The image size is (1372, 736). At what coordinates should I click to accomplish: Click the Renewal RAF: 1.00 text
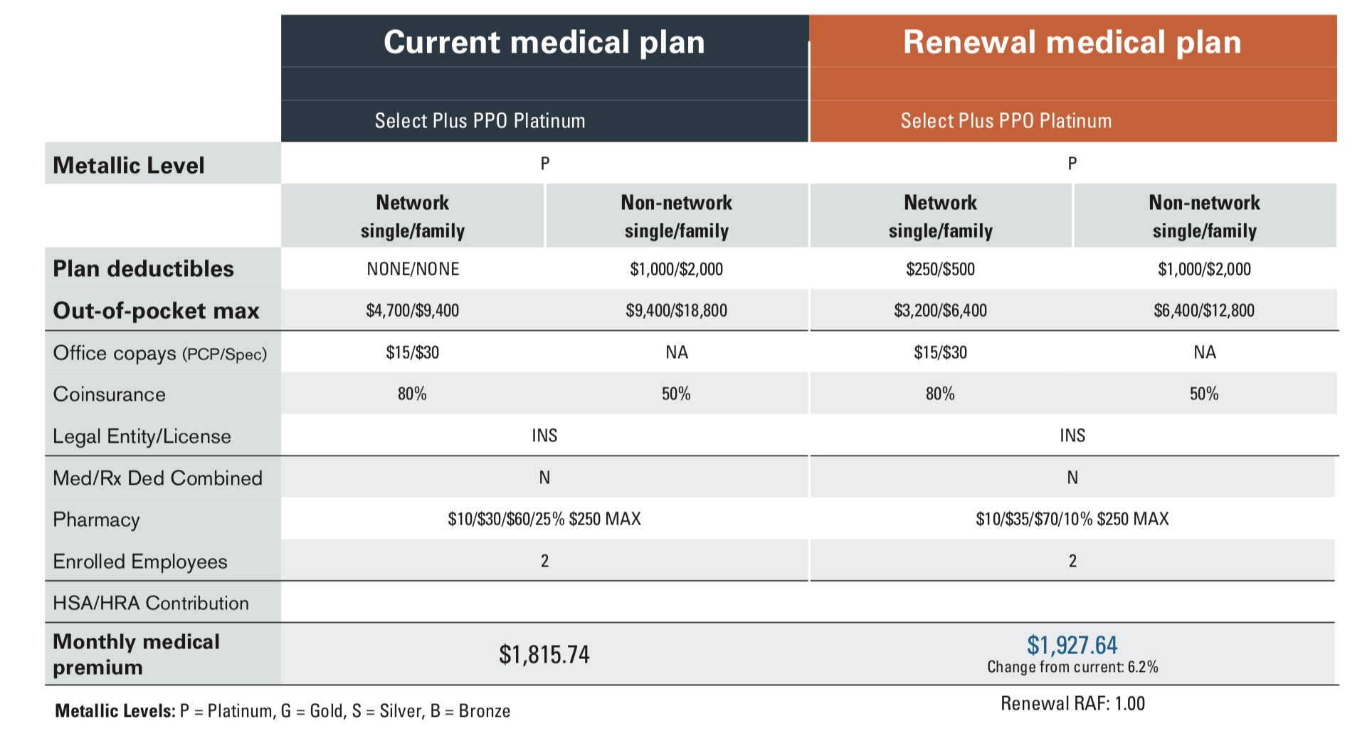click(x=1072, y=704)
